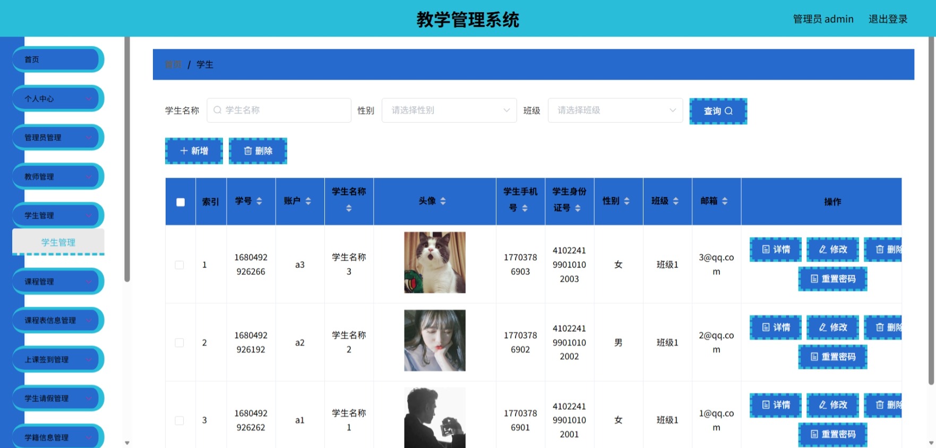936x448 pixels.
Task: Open the black-and-white avatar for a1
Action: coord(435,418)
